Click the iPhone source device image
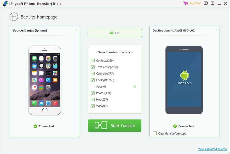This screenshot has width=230, height=154. coord(45,80)
